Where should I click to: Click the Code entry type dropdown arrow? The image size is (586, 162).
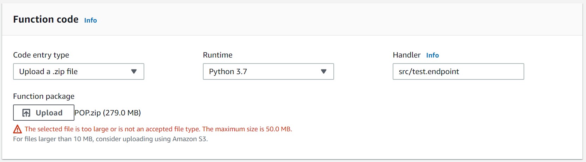[134, 72]
